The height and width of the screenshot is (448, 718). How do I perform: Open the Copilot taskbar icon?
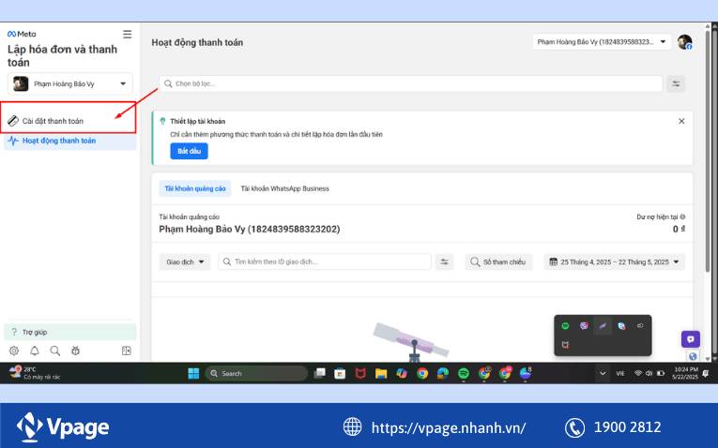coord(402,373)
